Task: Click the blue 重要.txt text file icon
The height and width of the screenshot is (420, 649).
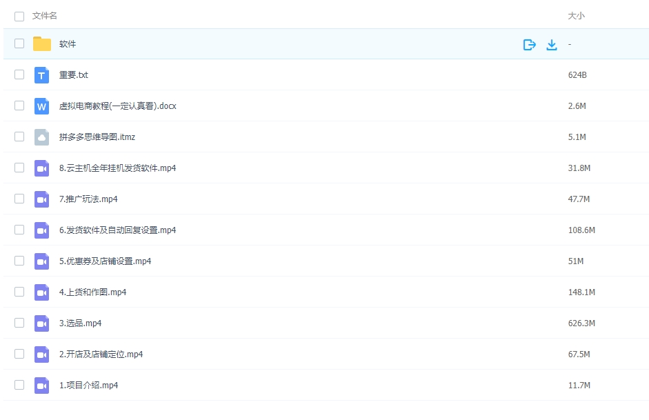Action: pos(42,75)
